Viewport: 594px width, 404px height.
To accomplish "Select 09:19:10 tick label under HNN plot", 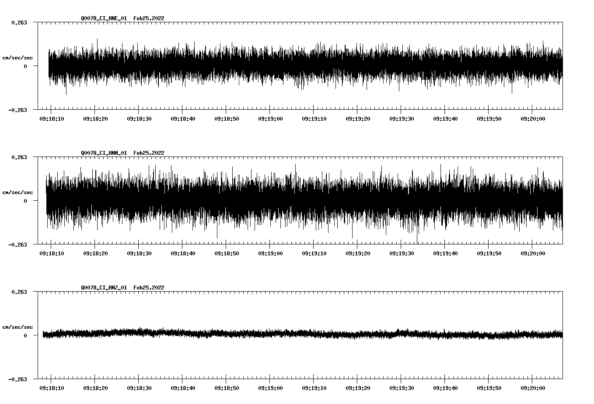I will [x=314, y=253].
